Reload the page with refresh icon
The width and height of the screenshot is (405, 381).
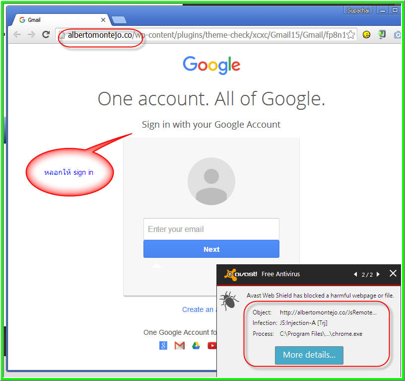46,34
